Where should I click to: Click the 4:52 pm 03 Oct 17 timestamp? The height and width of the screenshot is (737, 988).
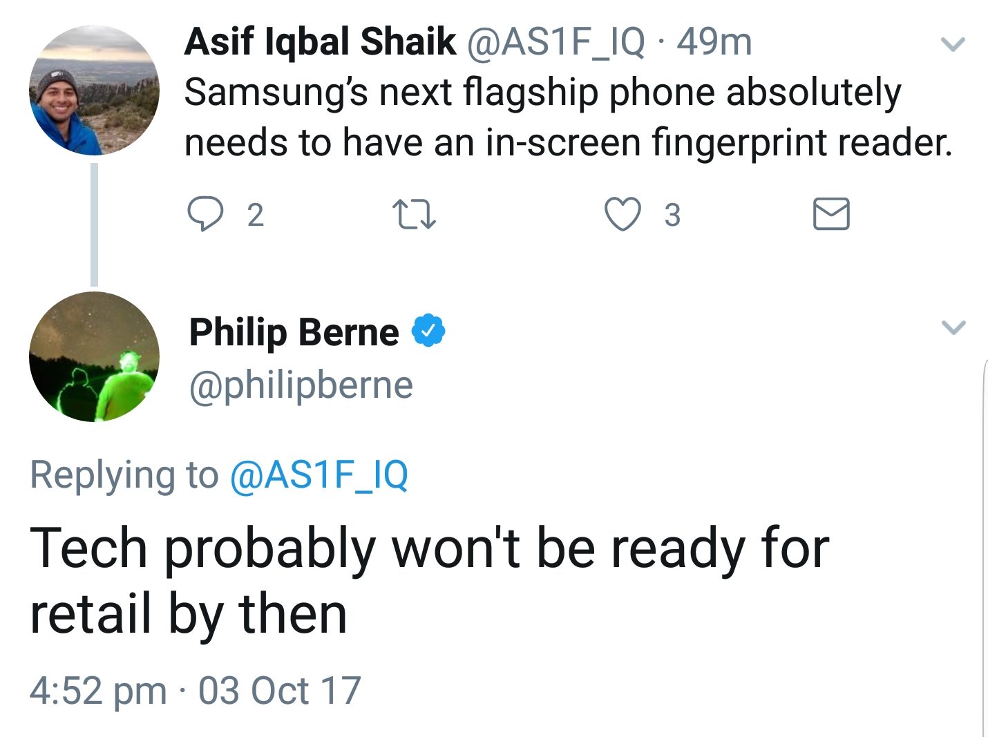[x=195, y=690]
